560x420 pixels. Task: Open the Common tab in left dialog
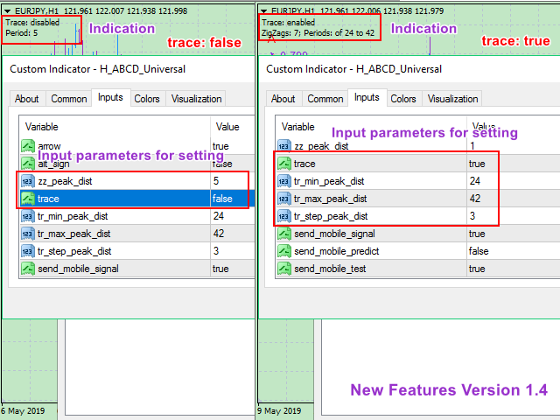coord(69,99)
